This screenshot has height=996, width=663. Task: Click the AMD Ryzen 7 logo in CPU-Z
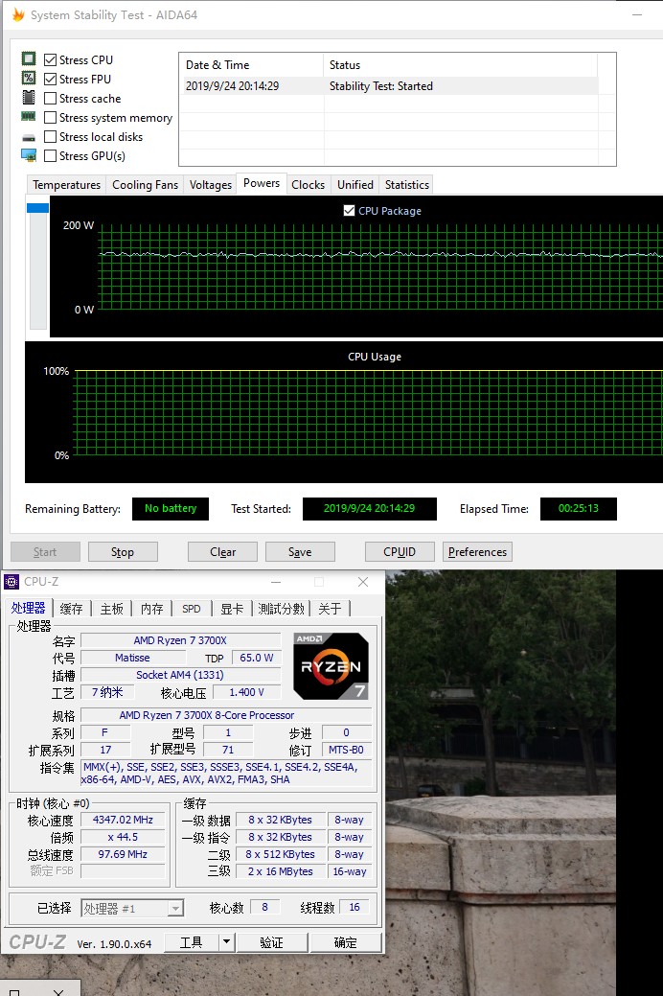tap(331, 666)
